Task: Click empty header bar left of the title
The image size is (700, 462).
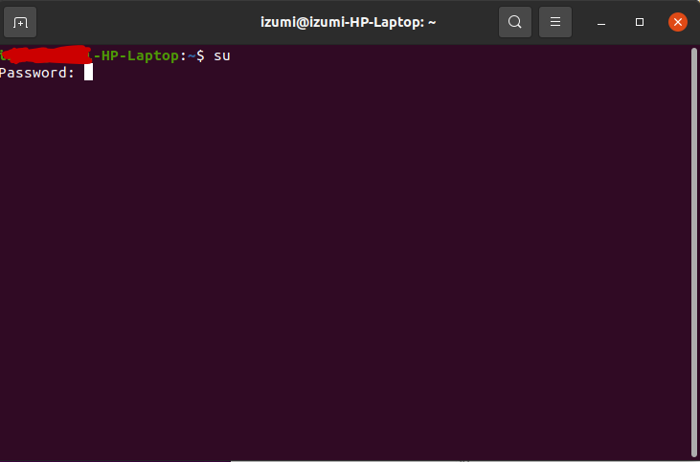Action: 144,22
